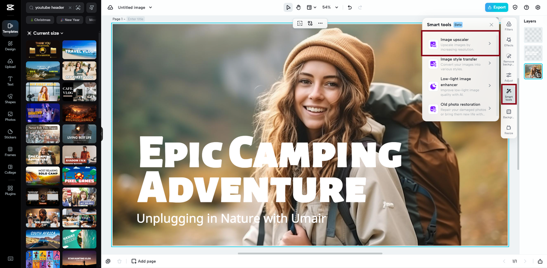Open the Photos panel

10,117
